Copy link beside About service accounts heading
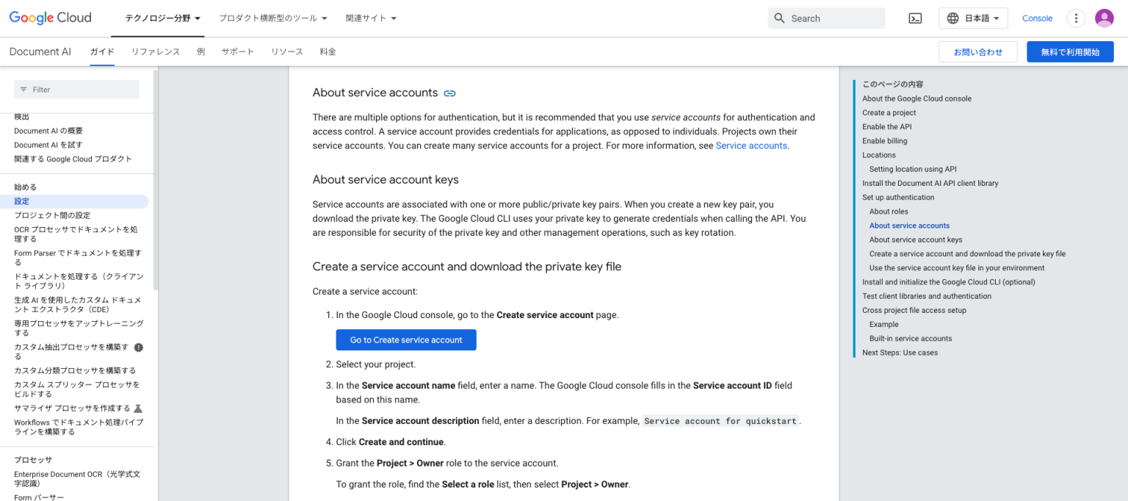1128x501 pixels. click(450, 93)
